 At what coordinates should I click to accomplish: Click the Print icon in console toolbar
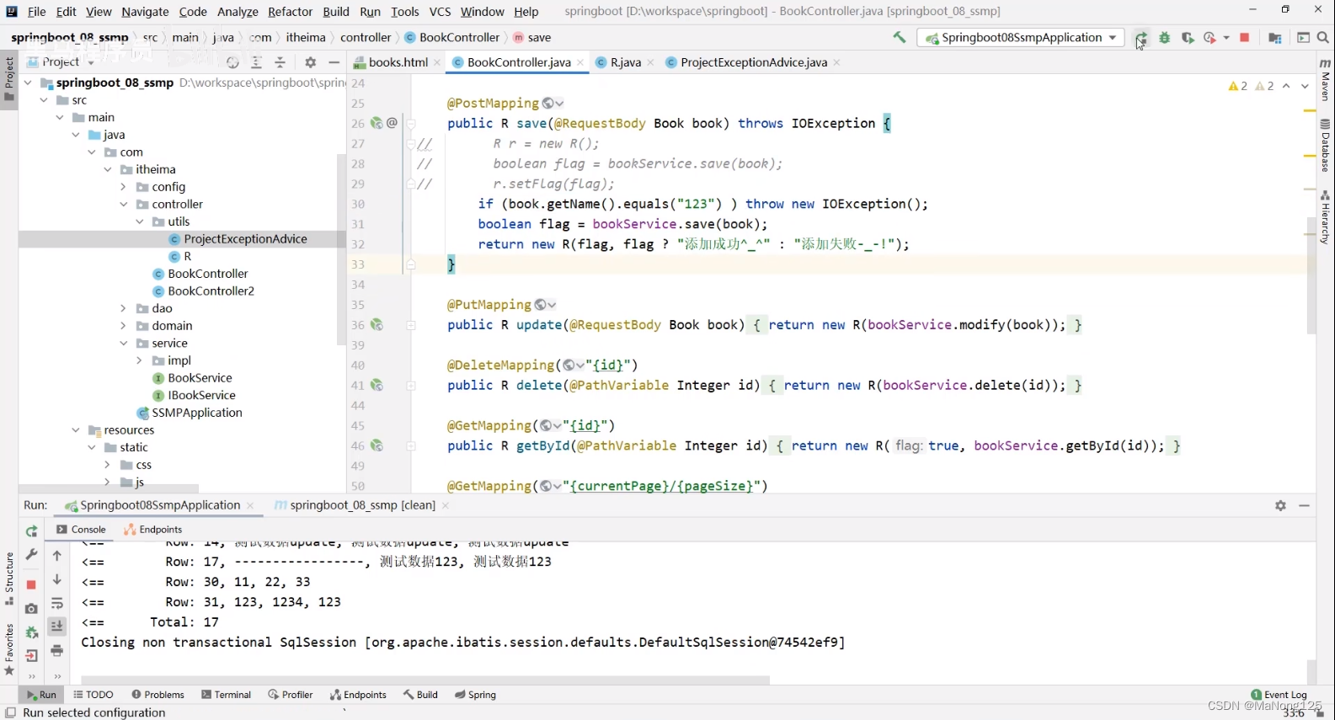[57, 650]
